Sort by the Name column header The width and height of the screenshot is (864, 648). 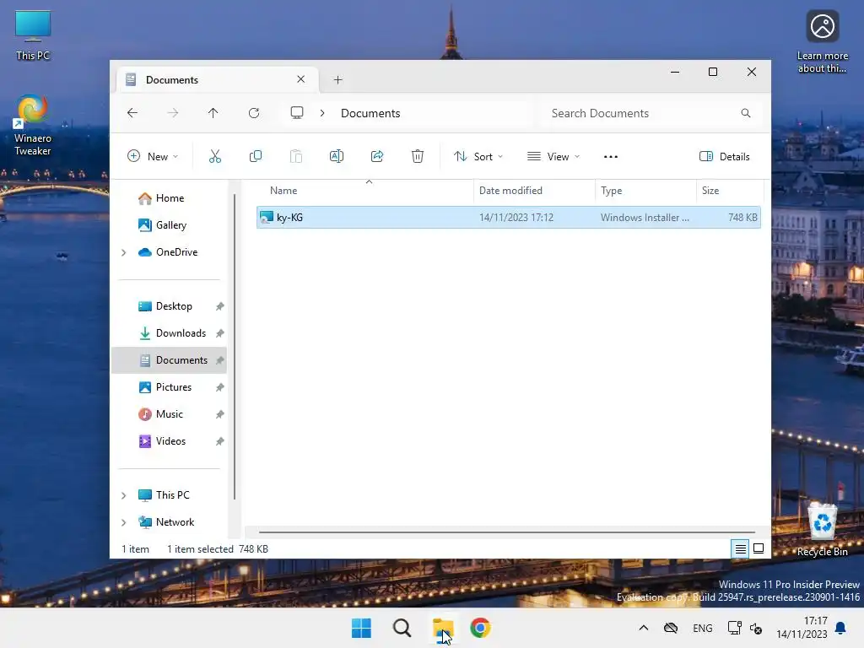point(364,191)
